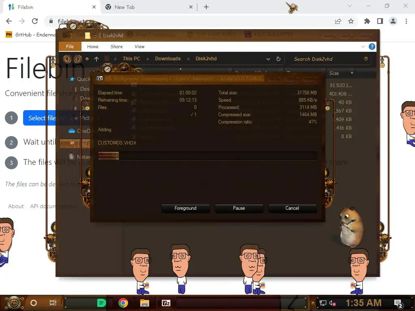Click the Search Disk2vhd field

tap(330, 59)
